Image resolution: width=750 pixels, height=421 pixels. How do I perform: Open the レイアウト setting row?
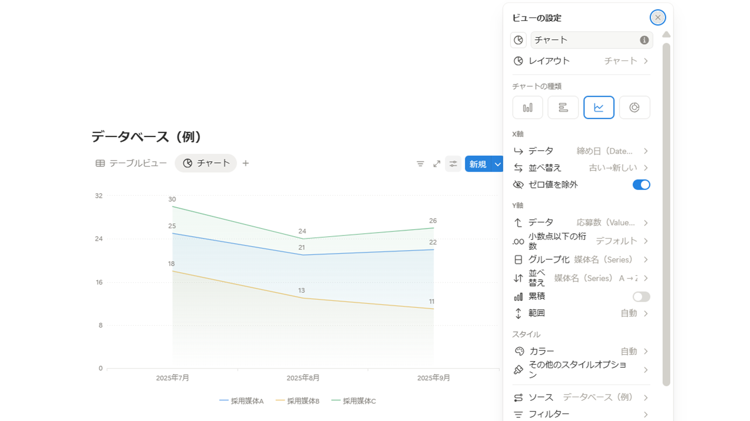point(581,61)
